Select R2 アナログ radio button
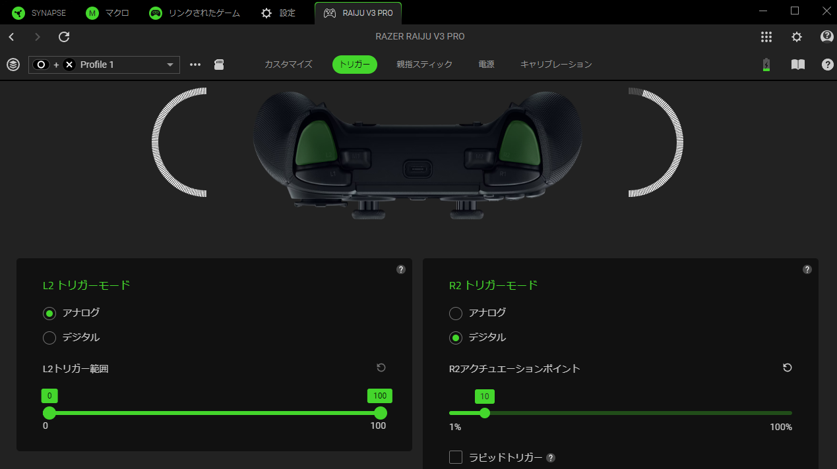 click(456, 313)
